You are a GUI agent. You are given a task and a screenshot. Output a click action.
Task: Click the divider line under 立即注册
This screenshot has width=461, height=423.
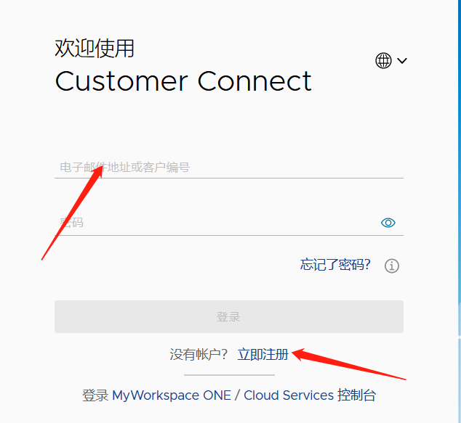tap(229, 375)
